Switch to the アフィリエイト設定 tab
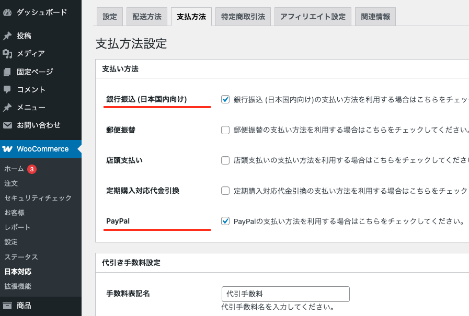The height and width of the screenshot is (316, 469). (313, 17)
